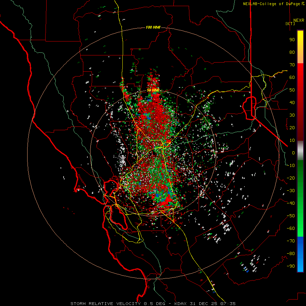This screenshot has height=306, width=306.
Task: Click the 20 value on velocity scale
Action: point(292,128)
